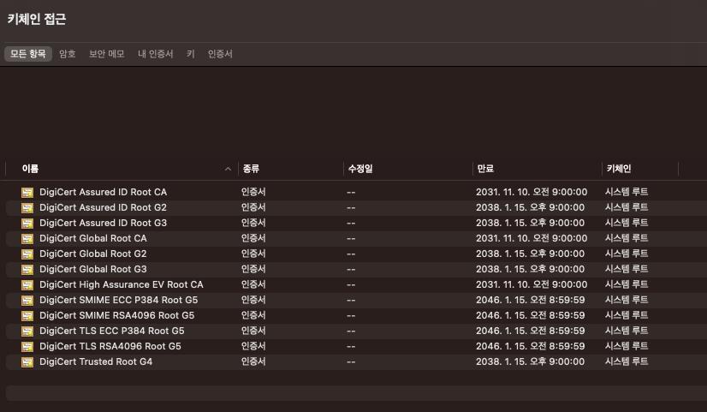The height and width of the screenshot is (412, 707).
Task: Click the DigiCert Global Root G3 certificate icon
Action: [27, 270]
